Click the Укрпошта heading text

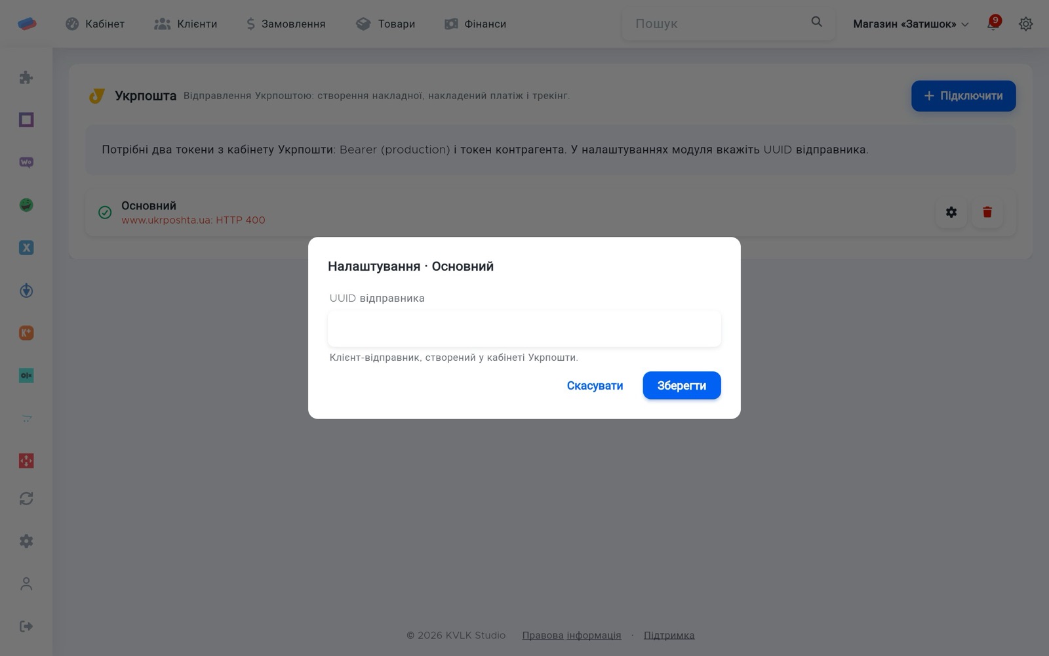[146, 96]
